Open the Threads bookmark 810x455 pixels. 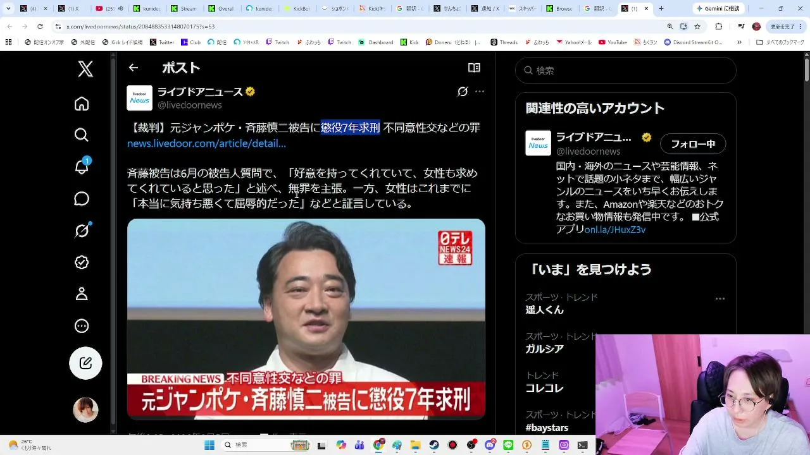point(504,42)
